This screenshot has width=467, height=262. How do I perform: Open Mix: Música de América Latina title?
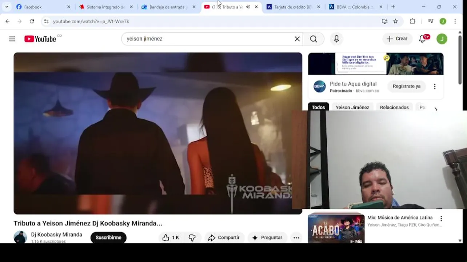(400, 218)
